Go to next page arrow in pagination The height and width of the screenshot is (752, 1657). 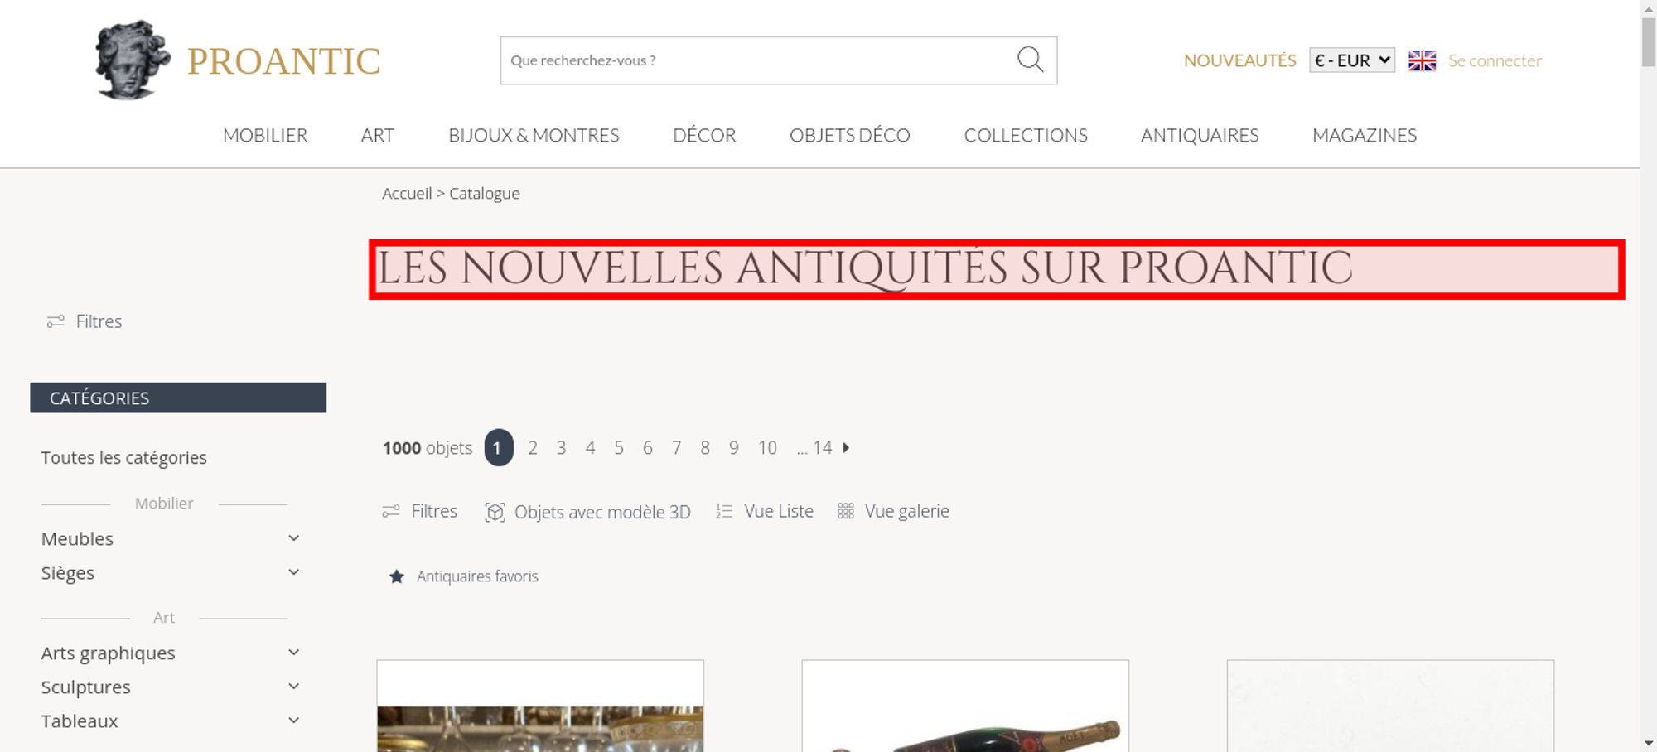pos(846,447)
